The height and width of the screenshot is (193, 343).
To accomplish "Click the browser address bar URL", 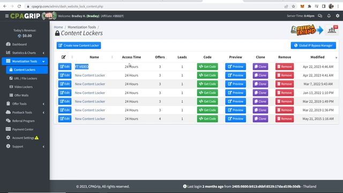I will point(67,6).
